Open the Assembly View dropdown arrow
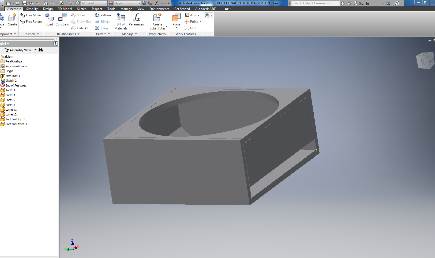The height and width of the screenshot is (258, 435). pos(35,50)
